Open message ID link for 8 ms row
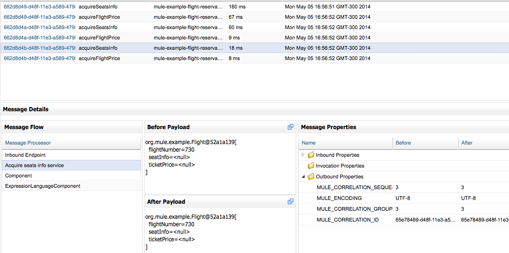This screenshot has width=509, height=253. (39, 58)
